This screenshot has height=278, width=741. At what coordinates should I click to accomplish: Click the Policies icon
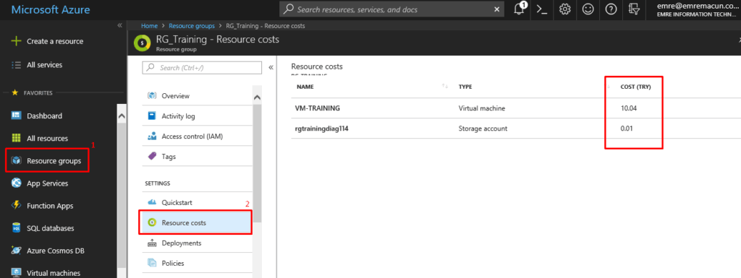[152, 264]
